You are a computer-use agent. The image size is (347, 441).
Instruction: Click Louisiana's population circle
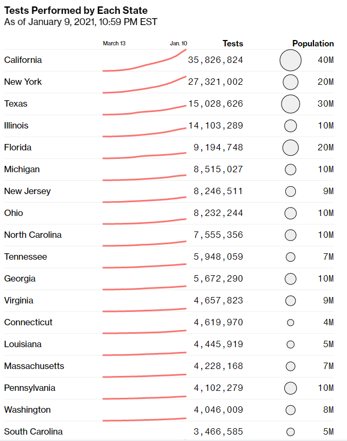point(290,344)
